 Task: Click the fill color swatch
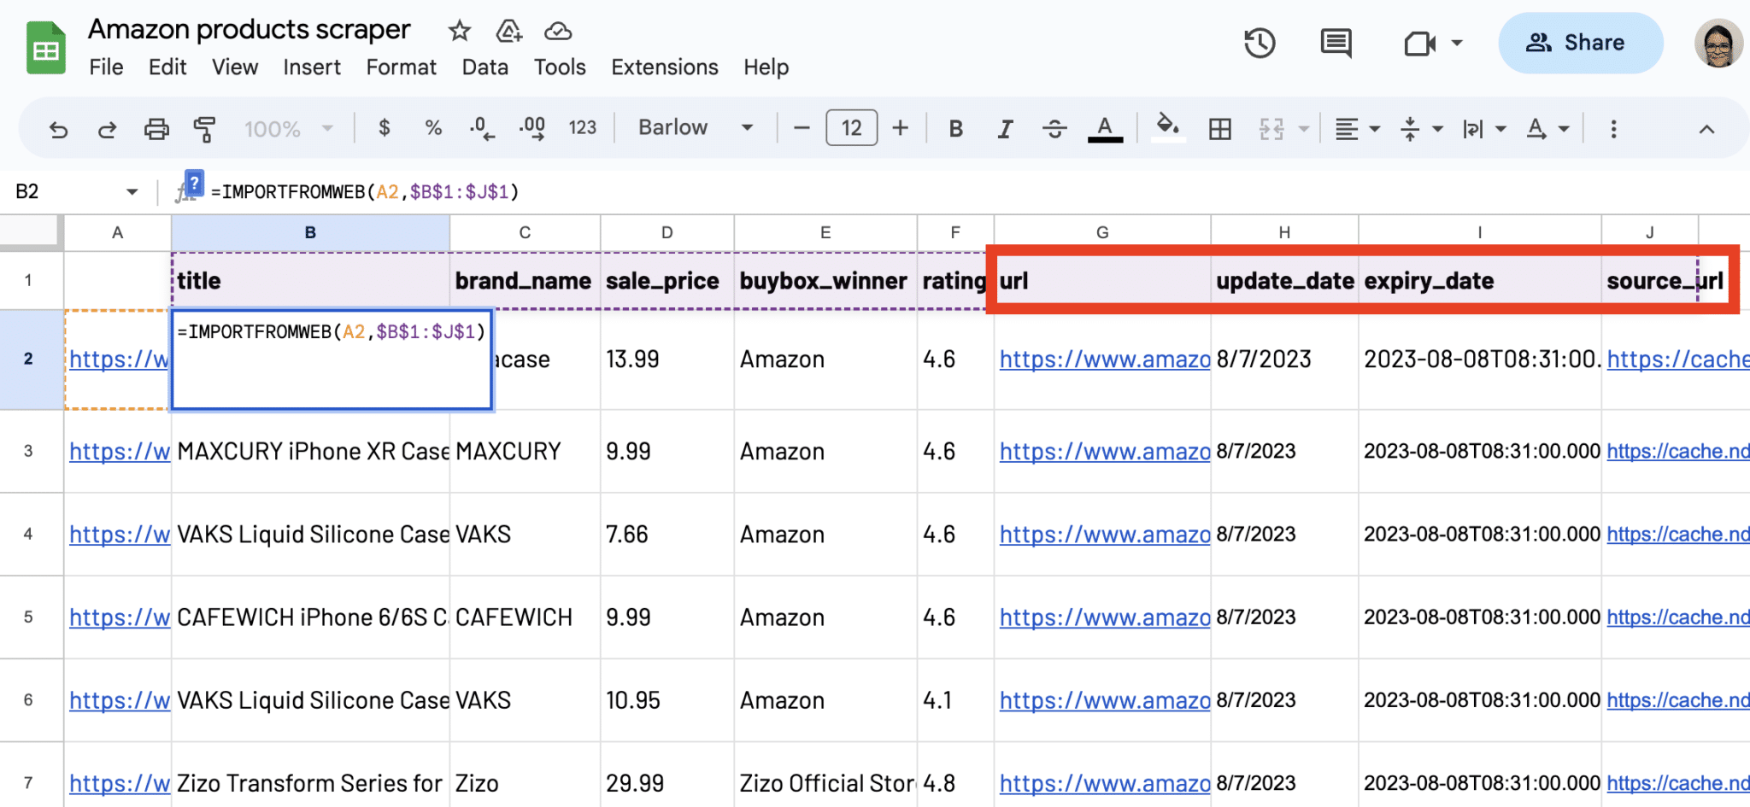click(1168, 128)
